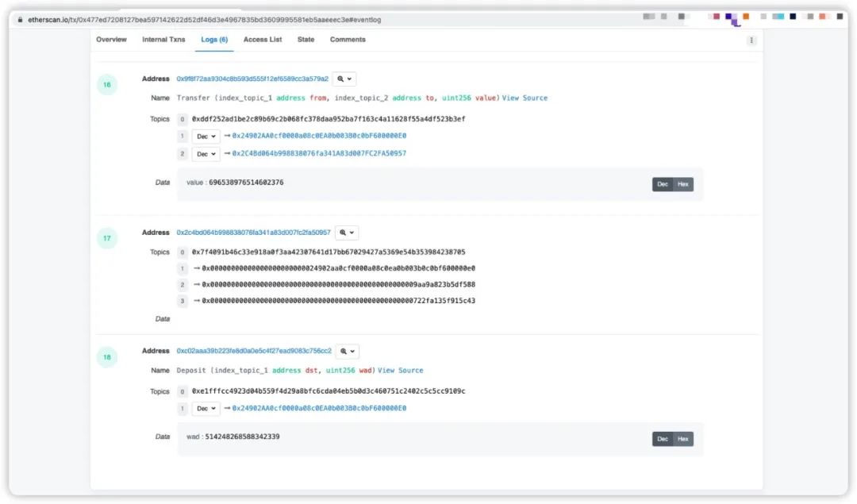Open Dec dropdown for log 16 topic 1

206,136
